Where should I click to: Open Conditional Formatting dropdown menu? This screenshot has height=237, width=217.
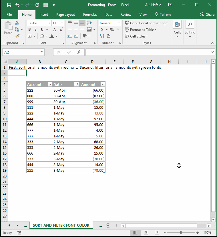tap(146, 23)
